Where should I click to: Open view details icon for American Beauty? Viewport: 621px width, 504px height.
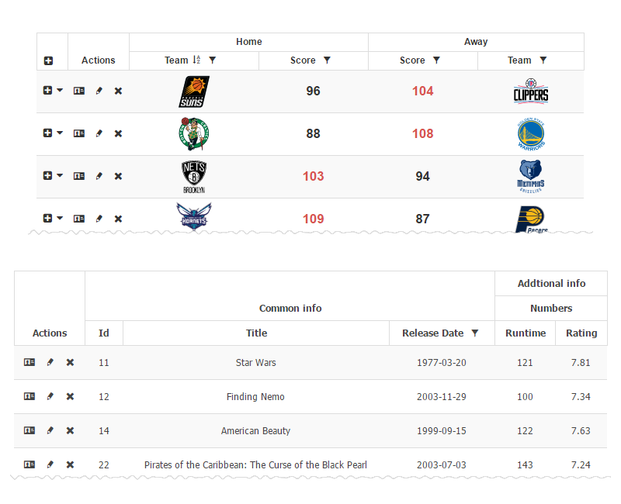(29, 430)
